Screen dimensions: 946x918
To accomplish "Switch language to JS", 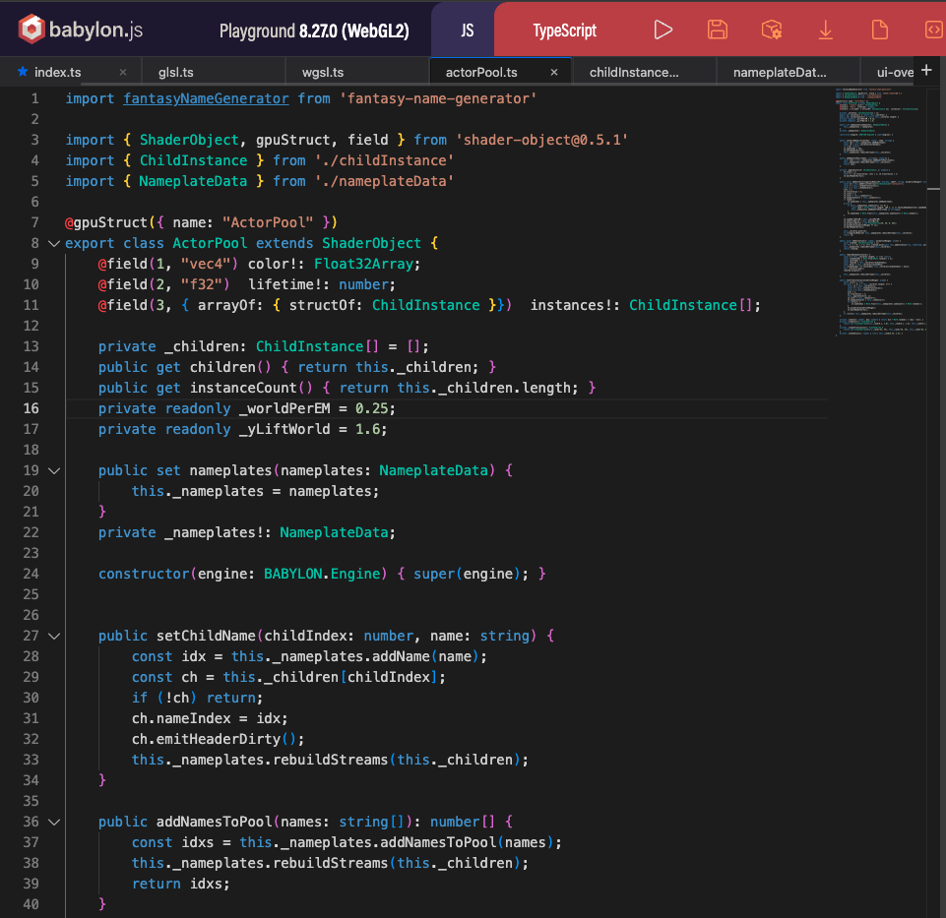I will [467, 30].
